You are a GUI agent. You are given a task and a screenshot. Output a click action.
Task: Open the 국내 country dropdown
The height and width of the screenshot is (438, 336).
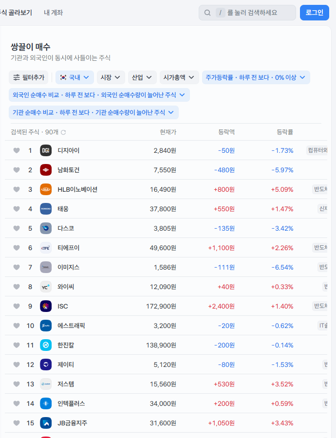[x=75, y=77]
